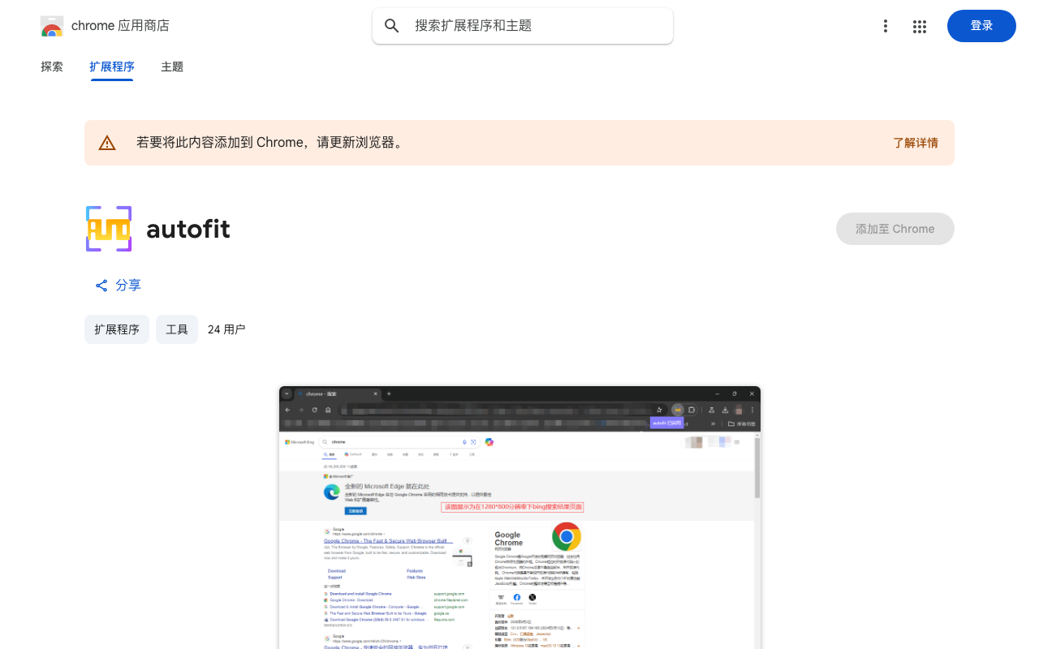This screenshot has width=1039, height=649.
Task: Click the 登录 sign-in button
Action: tap(981, 26)
